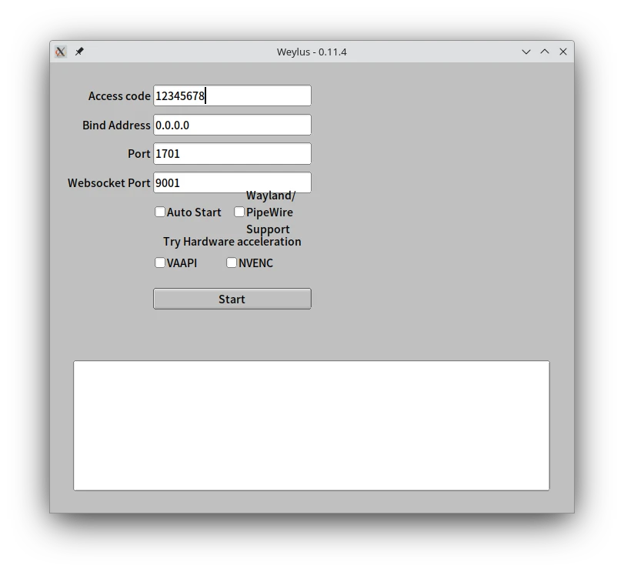This screenshot has width=624, height=572.
Task: Close the Weylus window
Action: pyautogui.click(x=563, y=52)
